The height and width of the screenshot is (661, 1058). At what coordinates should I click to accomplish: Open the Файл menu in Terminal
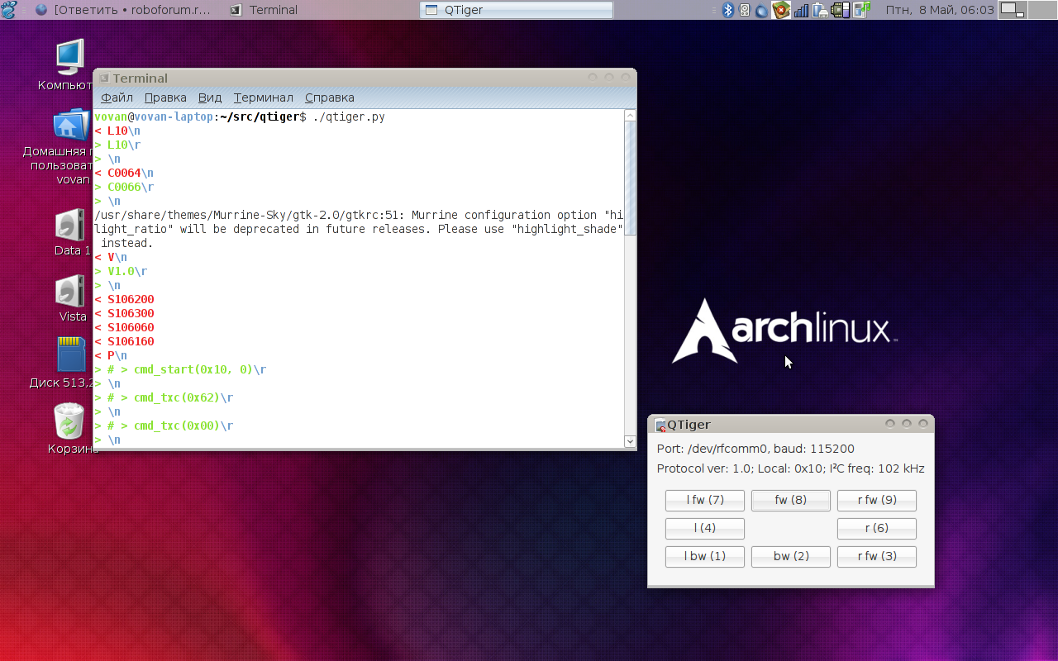(x=117, y=97)
